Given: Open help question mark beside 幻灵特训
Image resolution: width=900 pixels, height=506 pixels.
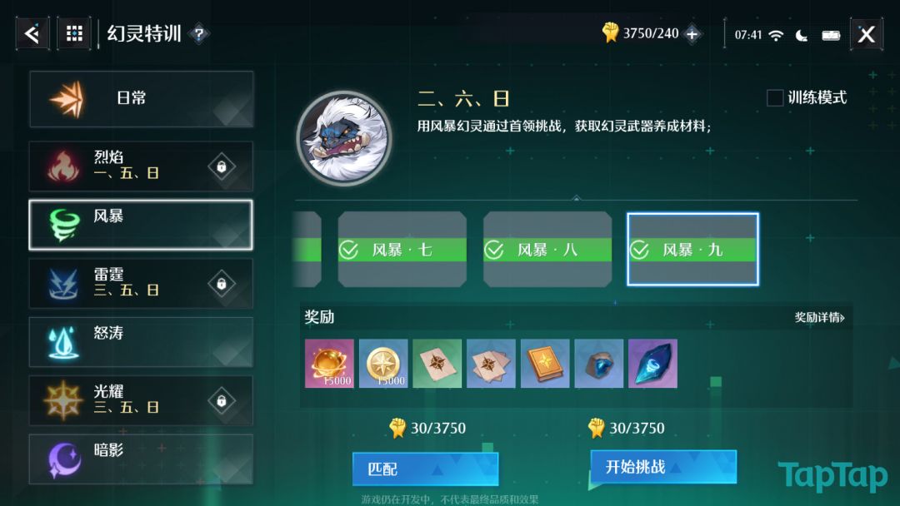Looking at the screenshot, I should [x=199, y=34].
